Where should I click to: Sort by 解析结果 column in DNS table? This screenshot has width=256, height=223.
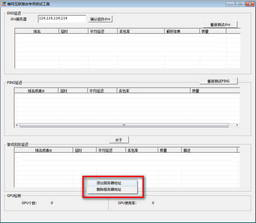pos(181,31)
